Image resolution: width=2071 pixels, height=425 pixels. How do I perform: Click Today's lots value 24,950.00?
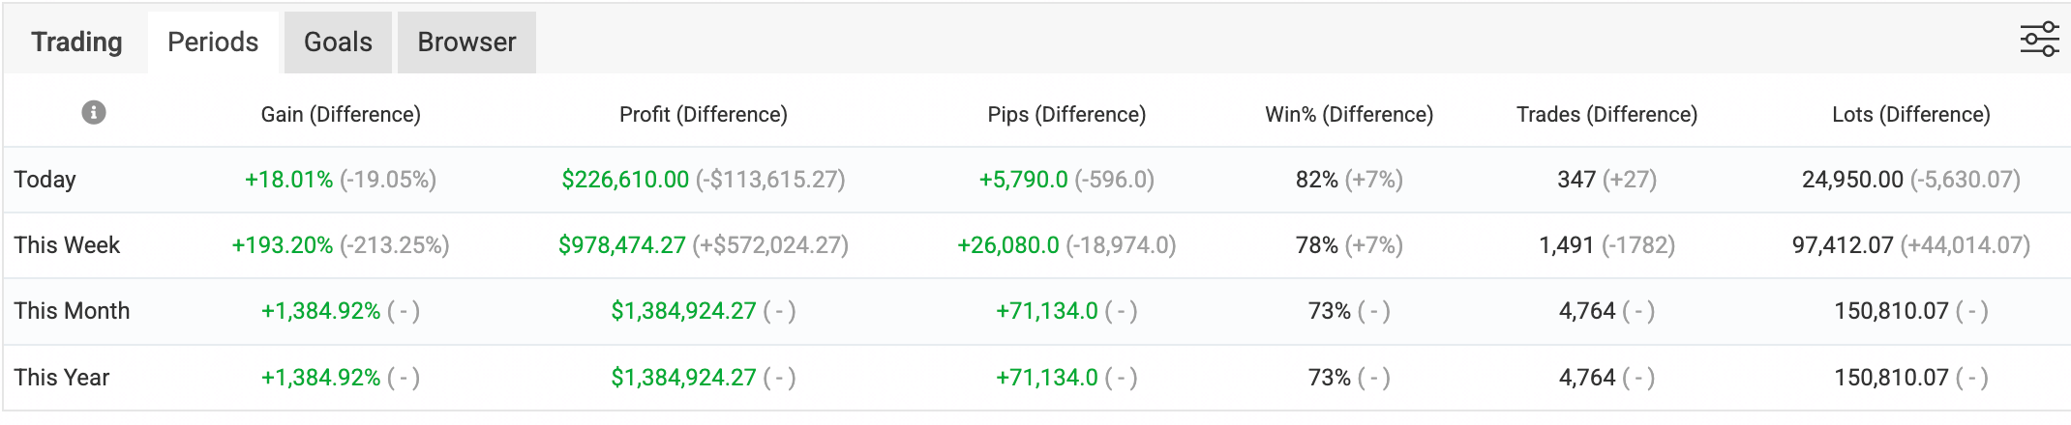pos(1852,180)
